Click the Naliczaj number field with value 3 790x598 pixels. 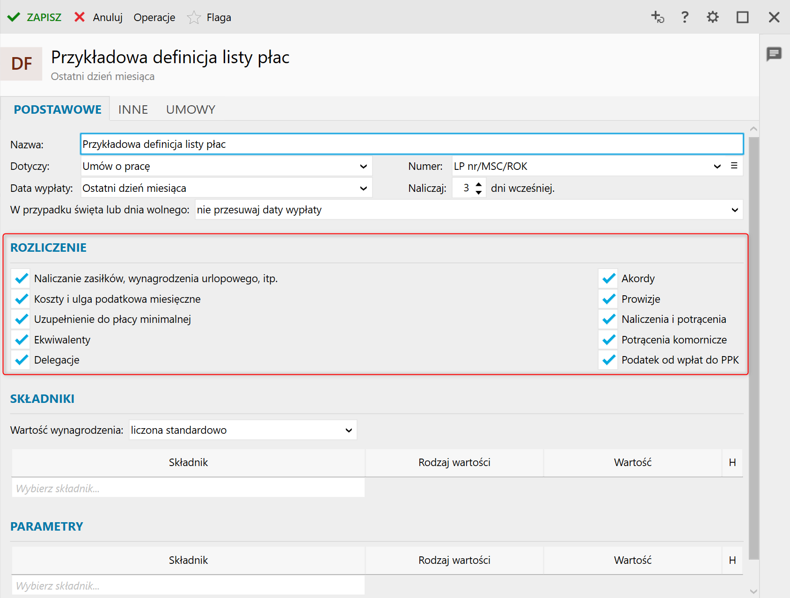pos(463,188)
